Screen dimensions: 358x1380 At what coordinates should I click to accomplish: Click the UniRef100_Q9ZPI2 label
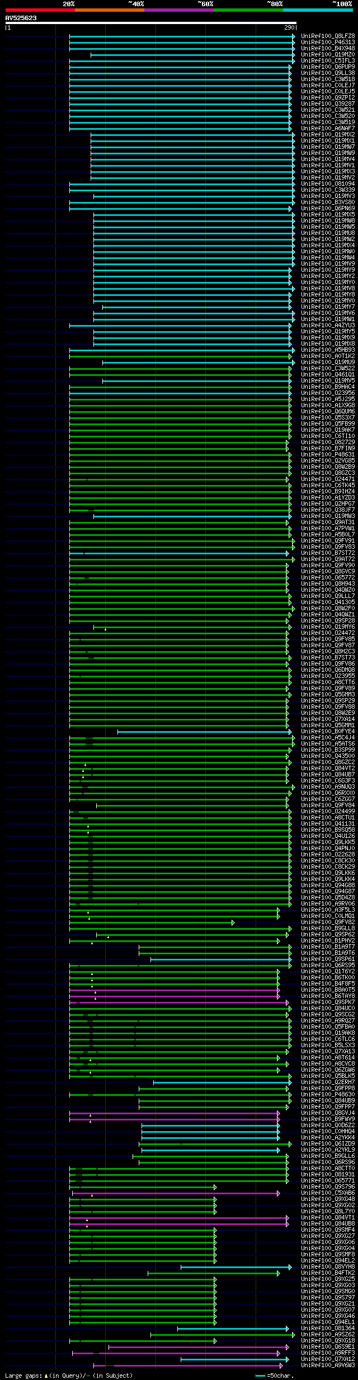pyautogui.click(x=328, y=97)
